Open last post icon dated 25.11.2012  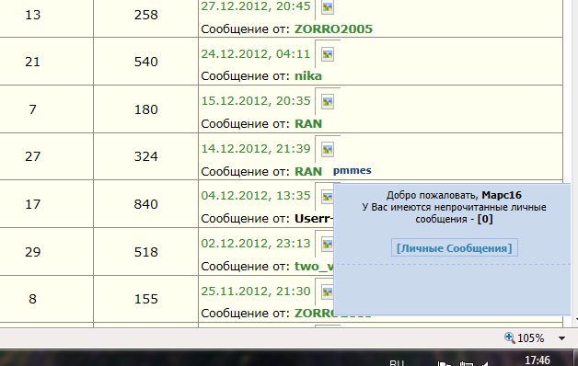click(327, 292)
